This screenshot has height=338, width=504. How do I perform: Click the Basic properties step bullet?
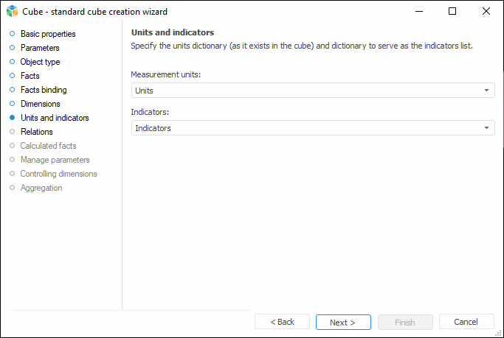pyautogui.click(x=12, y=34)
